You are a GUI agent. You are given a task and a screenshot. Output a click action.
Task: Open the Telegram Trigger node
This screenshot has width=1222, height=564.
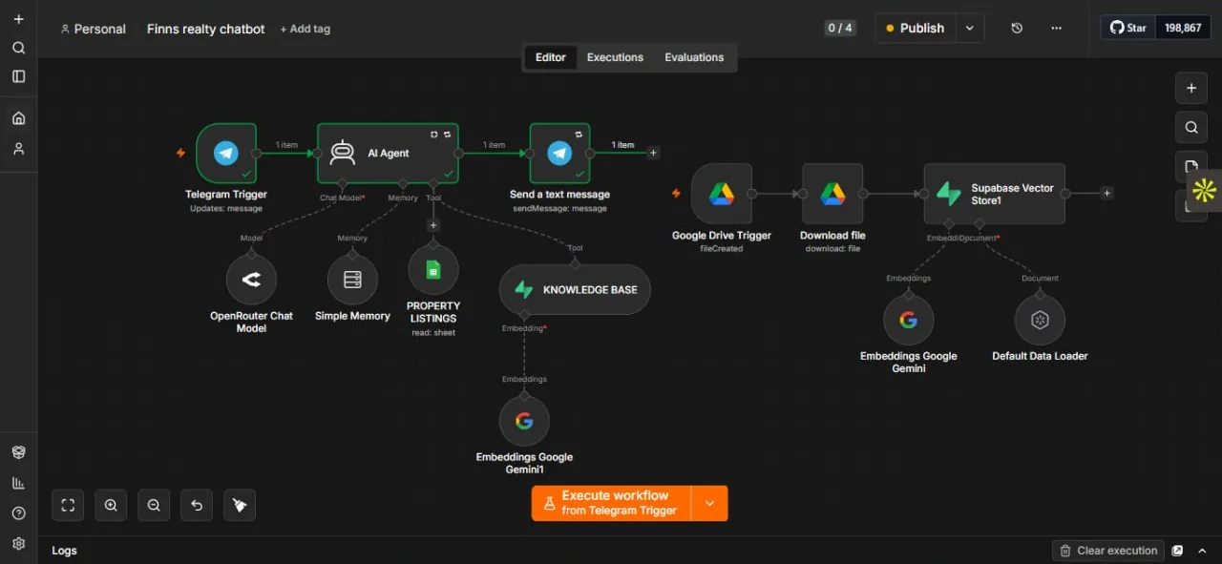226,153
